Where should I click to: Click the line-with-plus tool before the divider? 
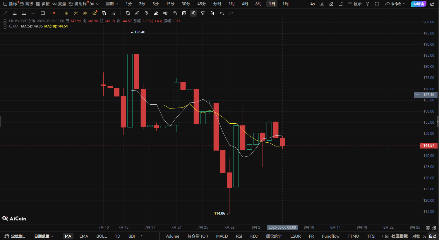pos(113,13)
